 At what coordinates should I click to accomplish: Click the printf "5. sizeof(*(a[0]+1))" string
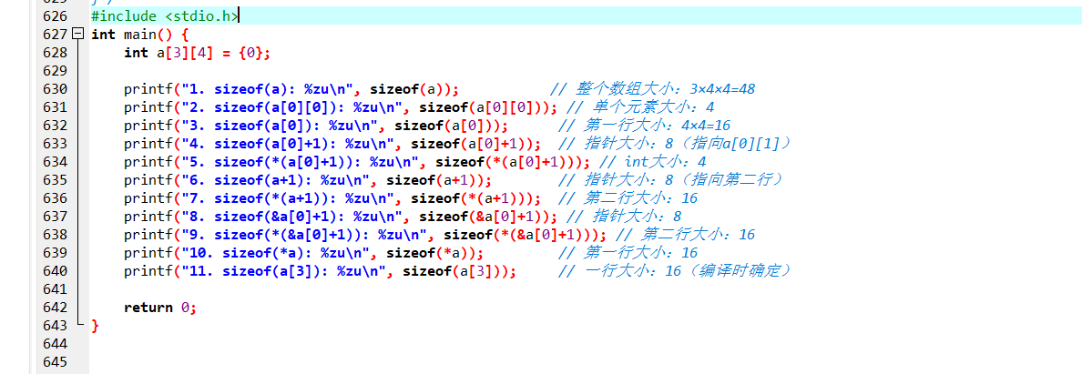click(x=301, y=161)
